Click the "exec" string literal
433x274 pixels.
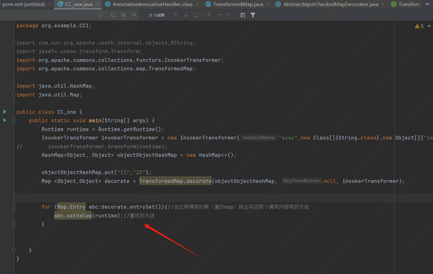(x=288, y=138)
